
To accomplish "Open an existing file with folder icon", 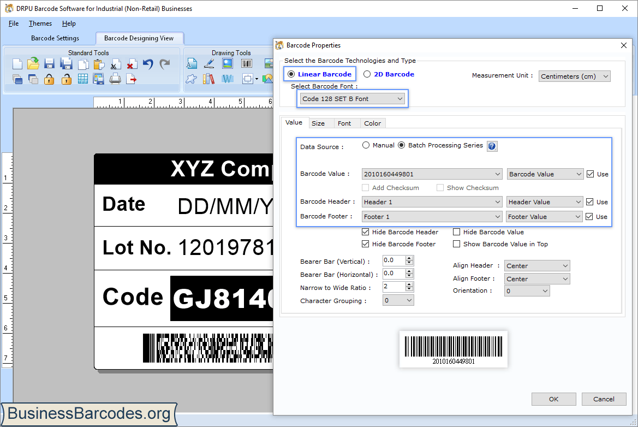I will pyautogui.click(x=33, y=63).
